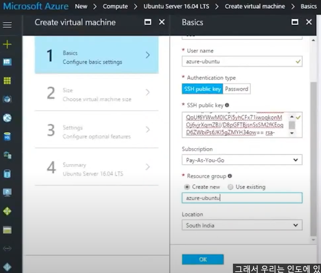Click Compute in the breadcrumb
Screen dimensions: 321x273
115,6
